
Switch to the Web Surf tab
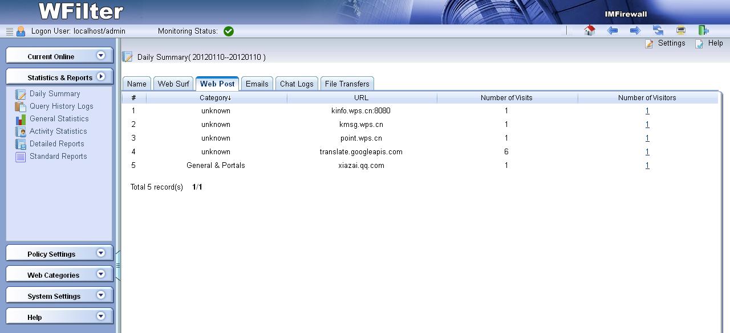[x=173, y=84]
